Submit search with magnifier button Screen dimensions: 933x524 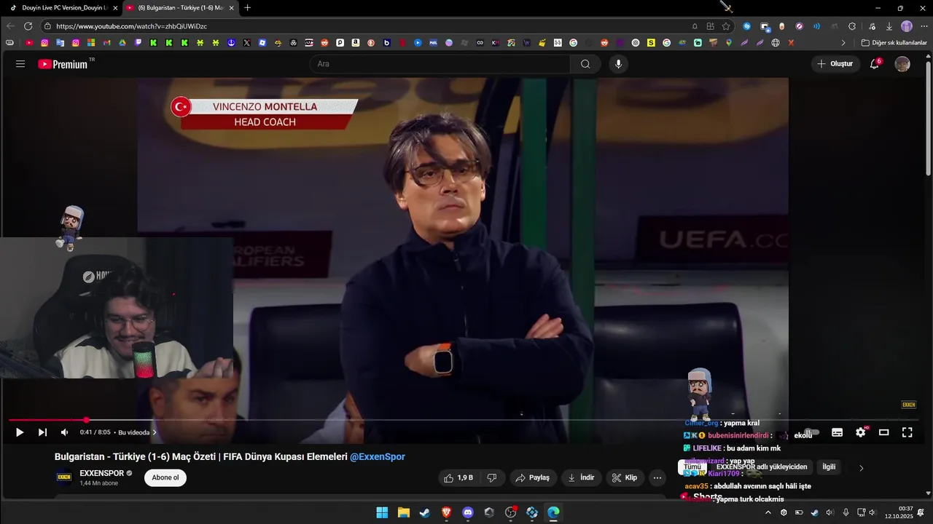[585, 64]
